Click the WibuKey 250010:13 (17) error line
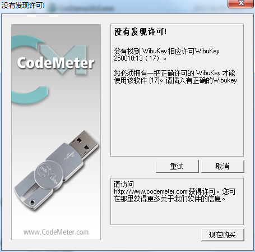The image size is (255, 252). click(x=166, y=54)
